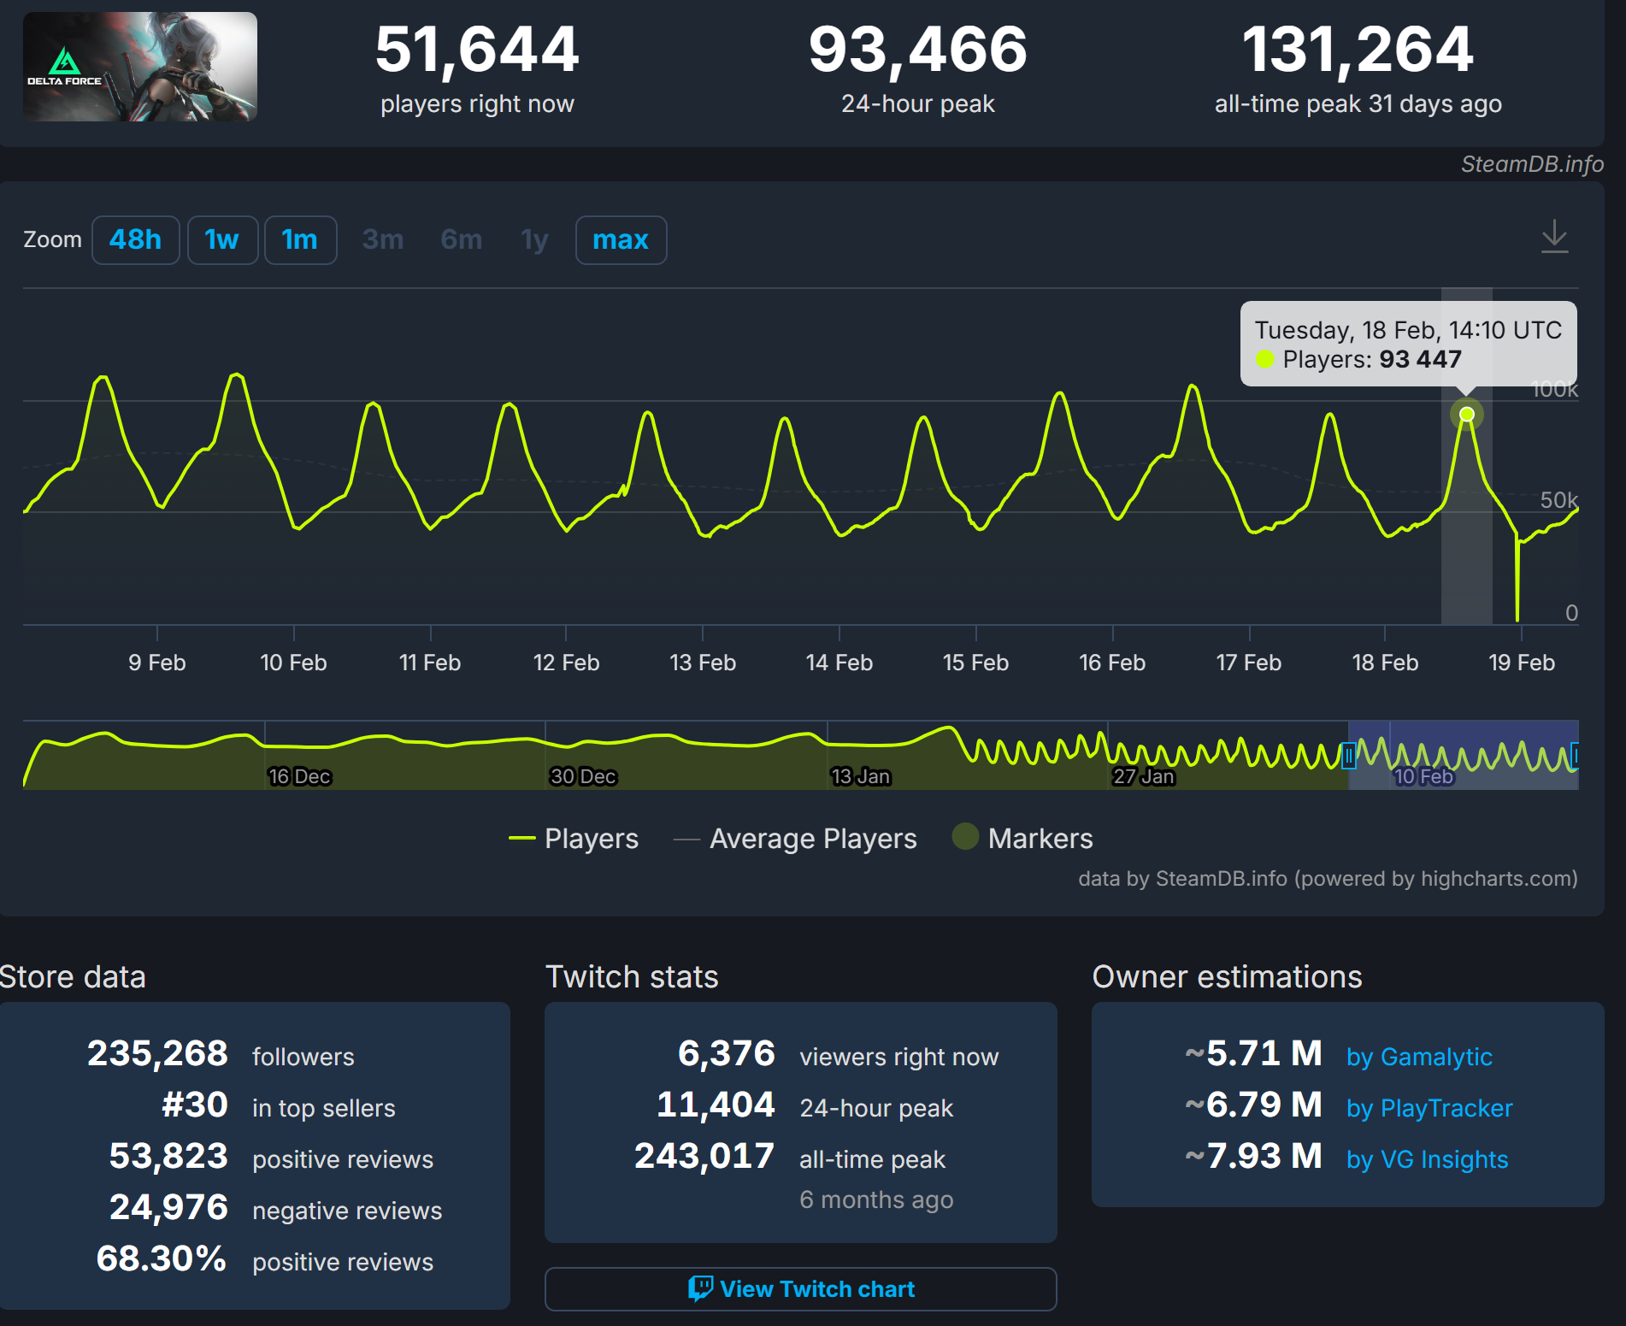Open the View Twitch chart button
Image resolution: width=1626 pixels, height=1326 pixels.
(800, 1288)
